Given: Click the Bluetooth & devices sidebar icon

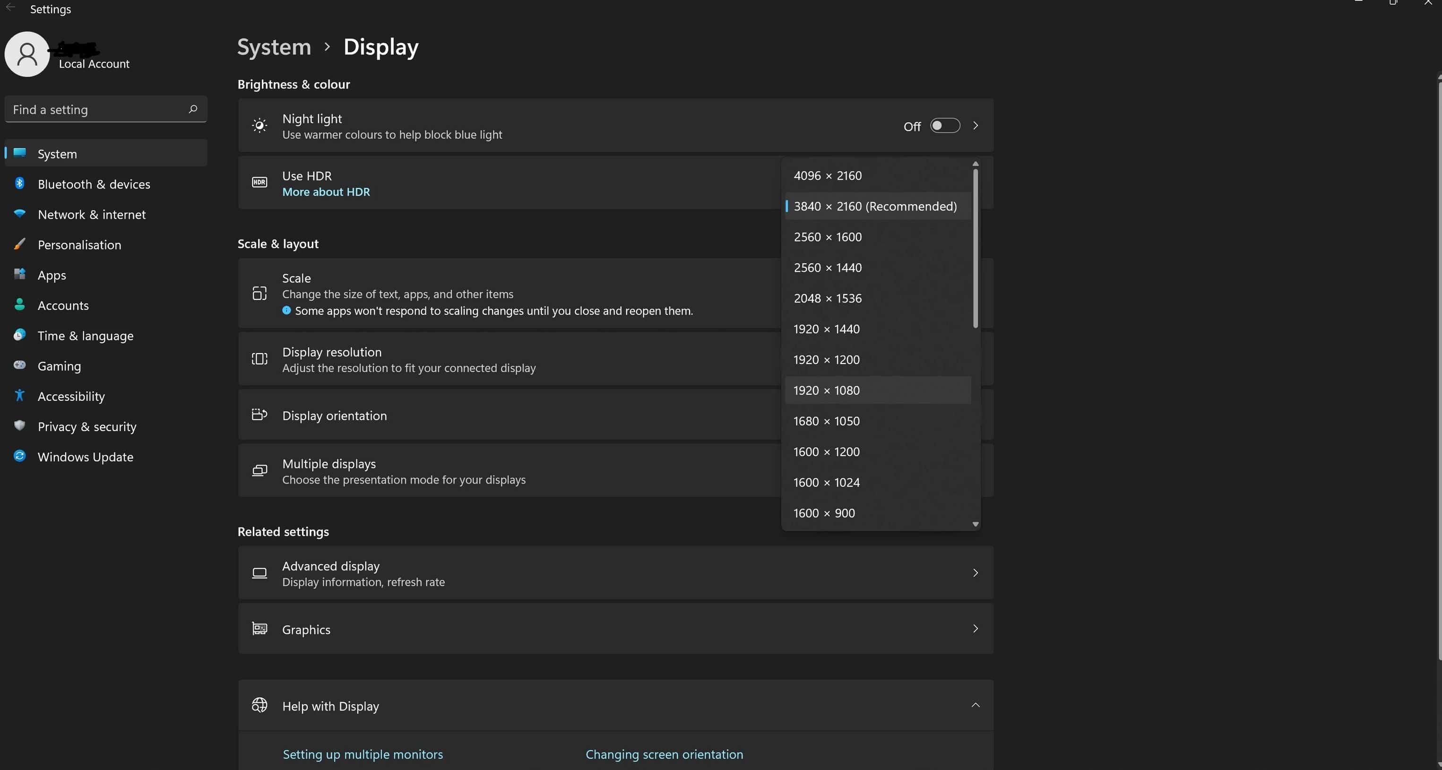Looking at the screenshot, I should click(19, 184).
